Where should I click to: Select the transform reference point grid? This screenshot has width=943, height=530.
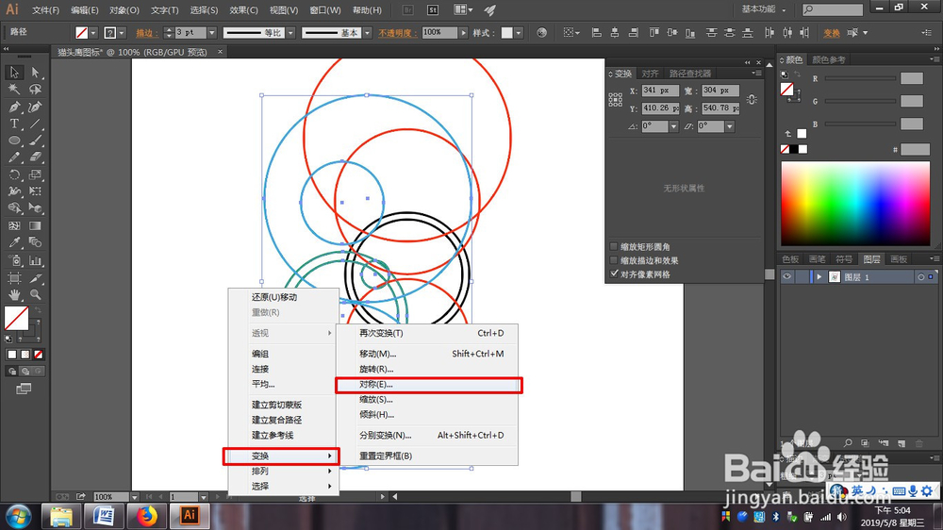coord(615,100)
